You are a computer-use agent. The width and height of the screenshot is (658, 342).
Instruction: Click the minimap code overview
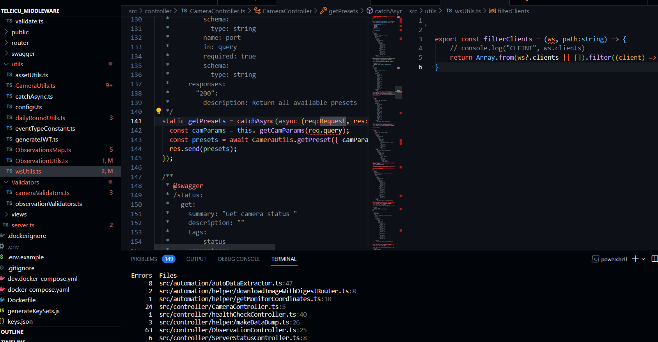point(384,133)
